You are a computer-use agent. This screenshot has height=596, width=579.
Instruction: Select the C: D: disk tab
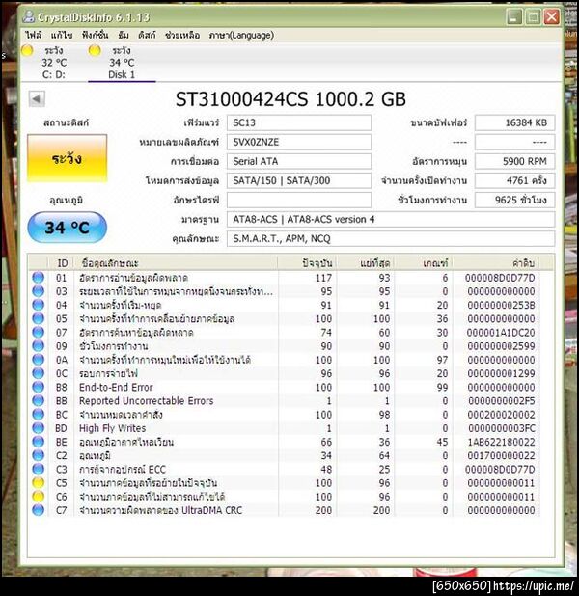tap(54, 63)
